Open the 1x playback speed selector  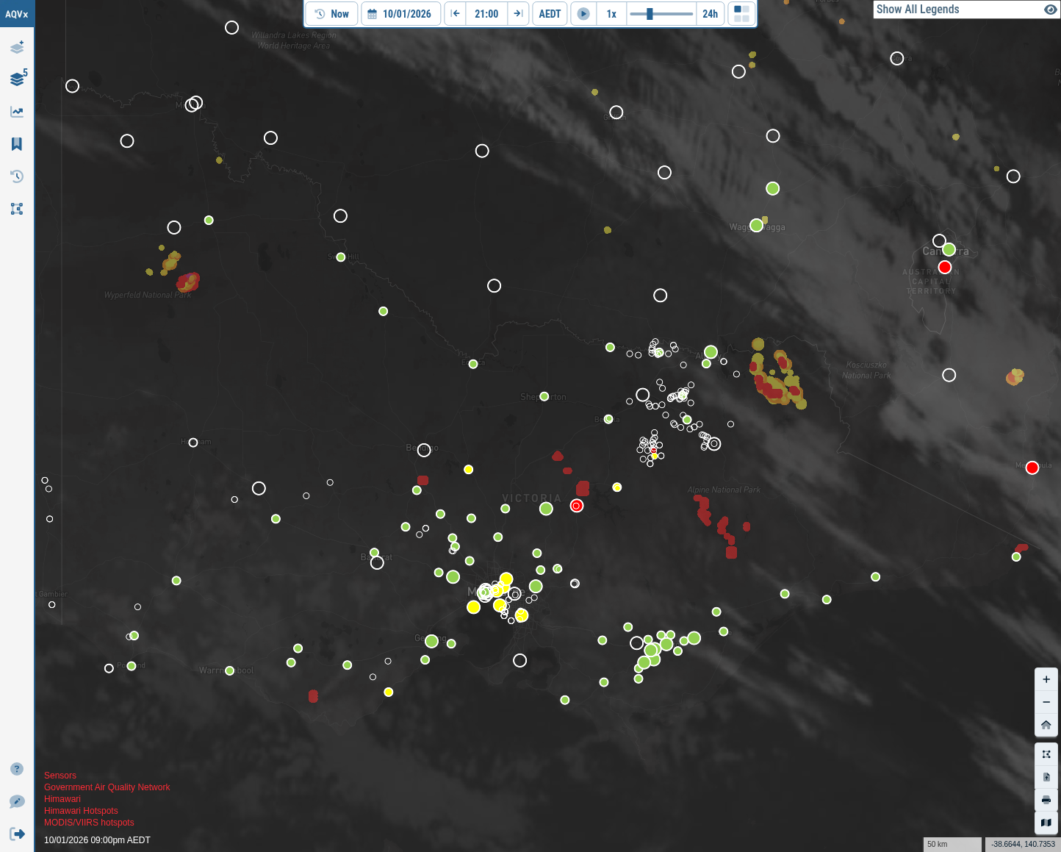point(611,14)
